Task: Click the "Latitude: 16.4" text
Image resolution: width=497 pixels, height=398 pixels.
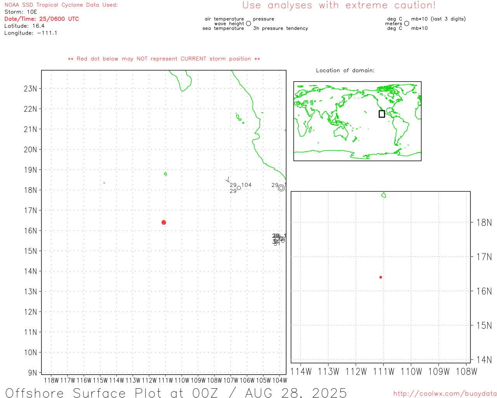Action: click(24, 26)
